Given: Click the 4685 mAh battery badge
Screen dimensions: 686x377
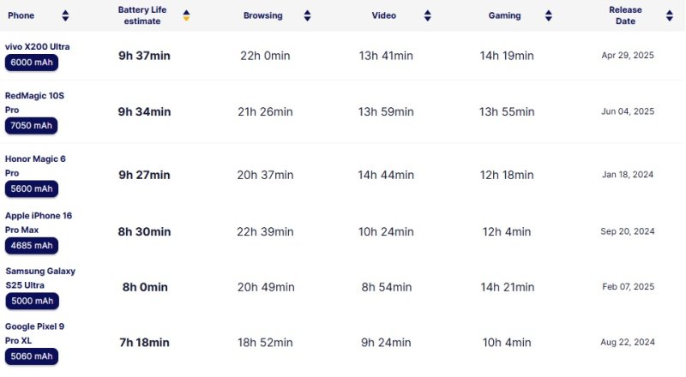Looking at the screenshot, I should pos(32,246).
